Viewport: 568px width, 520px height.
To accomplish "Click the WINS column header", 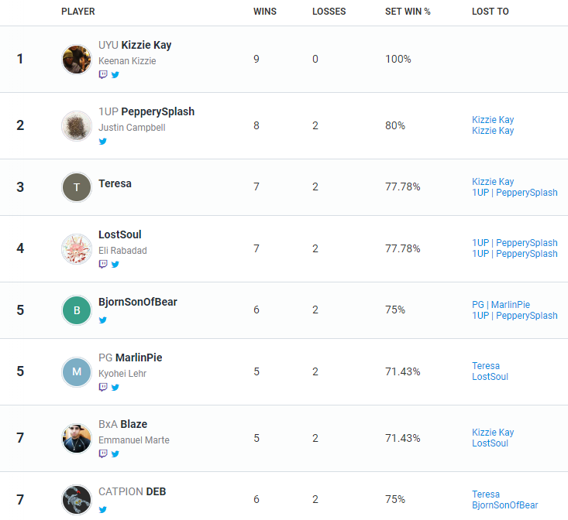I will point(265,12).
